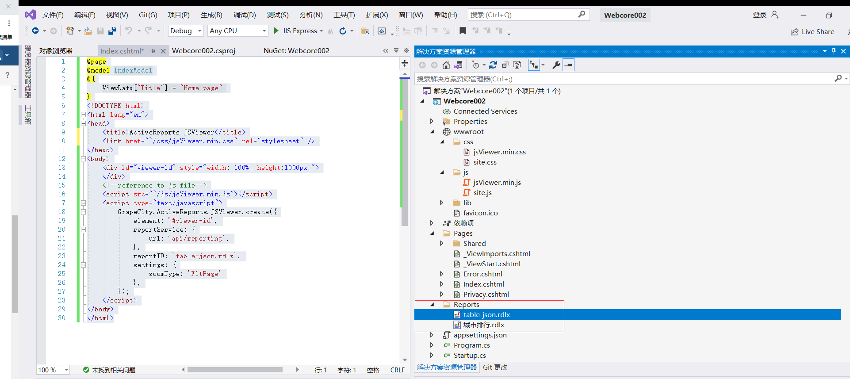The height and width of the screenshot is (379, 850).
Task: Click Pending Changes Filter clock icon
Action: pos(476,65)
